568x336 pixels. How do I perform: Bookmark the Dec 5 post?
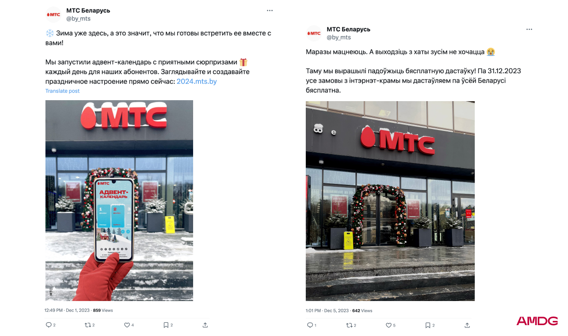pos(427,325)
